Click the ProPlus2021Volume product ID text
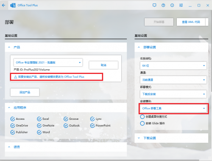The height and width of the screenshot is (161, 212). [32, 70]
